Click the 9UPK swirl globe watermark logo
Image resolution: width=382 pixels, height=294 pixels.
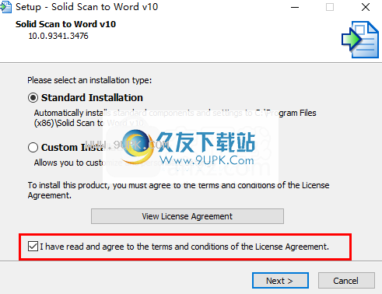coord(138,146)
